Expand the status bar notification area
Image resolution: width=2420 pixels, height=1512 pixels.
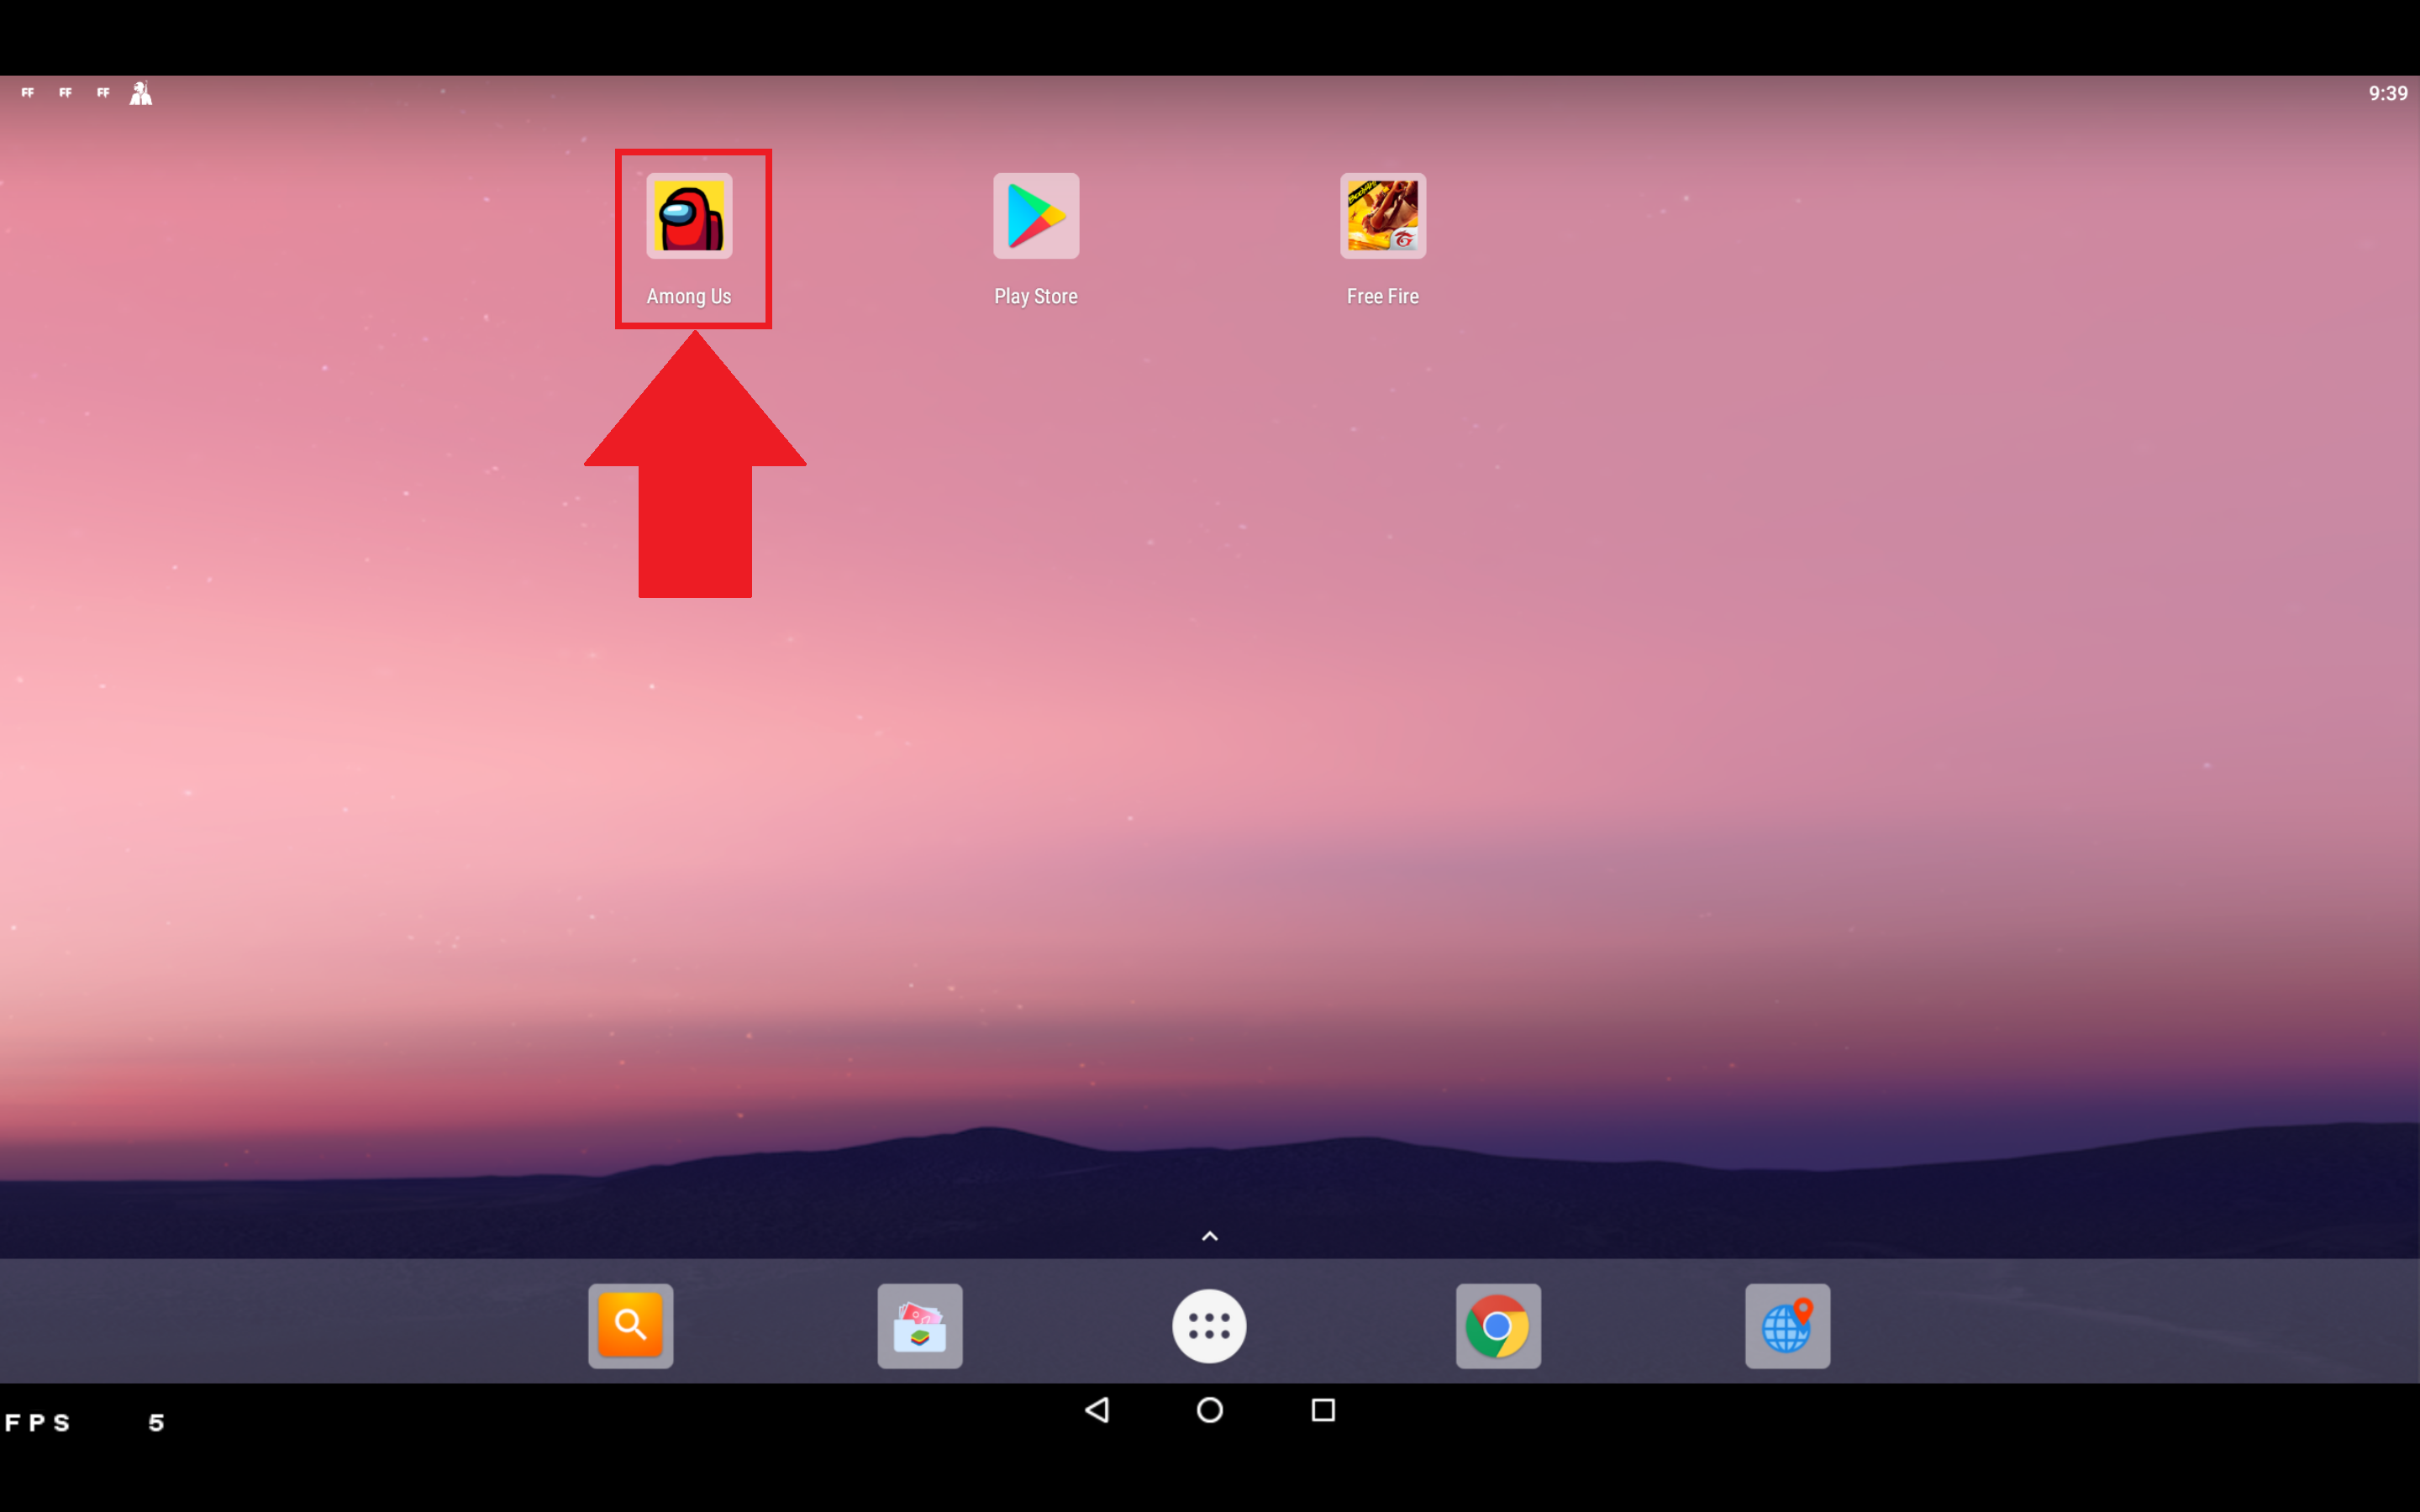[82, 92]
